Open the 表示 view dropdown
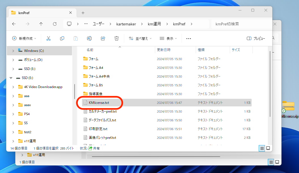 point(168,38)
